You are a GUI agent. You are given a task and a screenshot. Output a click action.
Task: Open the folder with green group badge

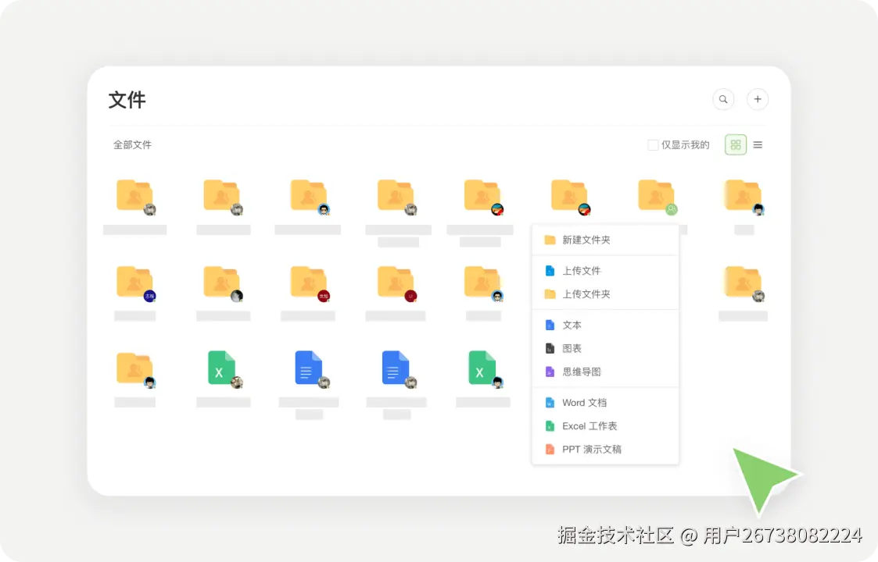(x=658, y=197)
